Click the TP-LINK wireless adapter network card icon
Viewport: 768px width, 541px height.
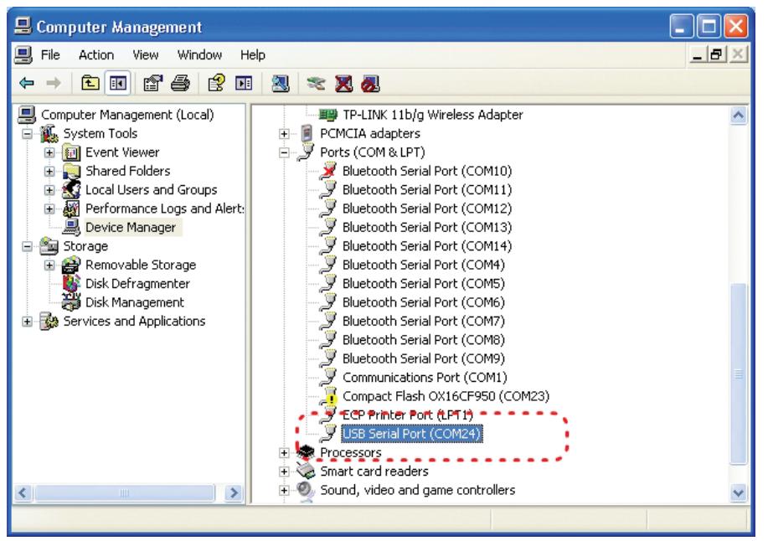point(327,115)
